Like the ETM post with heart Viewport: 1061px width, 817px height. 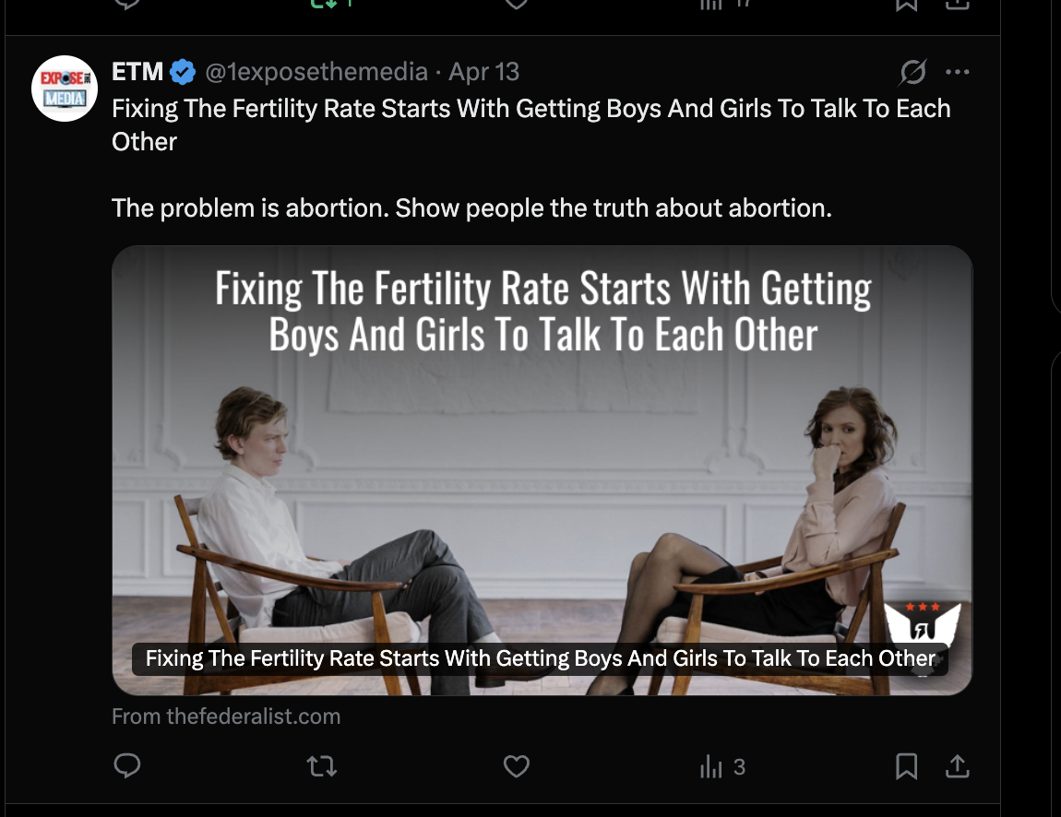tap(517, 765)
